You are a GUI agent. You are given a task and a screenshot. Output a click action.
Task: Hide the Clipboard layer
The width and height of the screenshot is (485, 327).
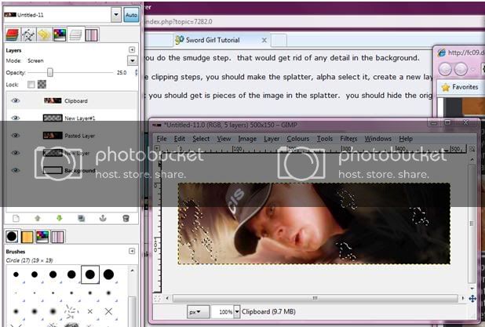[x=15, y=101]
